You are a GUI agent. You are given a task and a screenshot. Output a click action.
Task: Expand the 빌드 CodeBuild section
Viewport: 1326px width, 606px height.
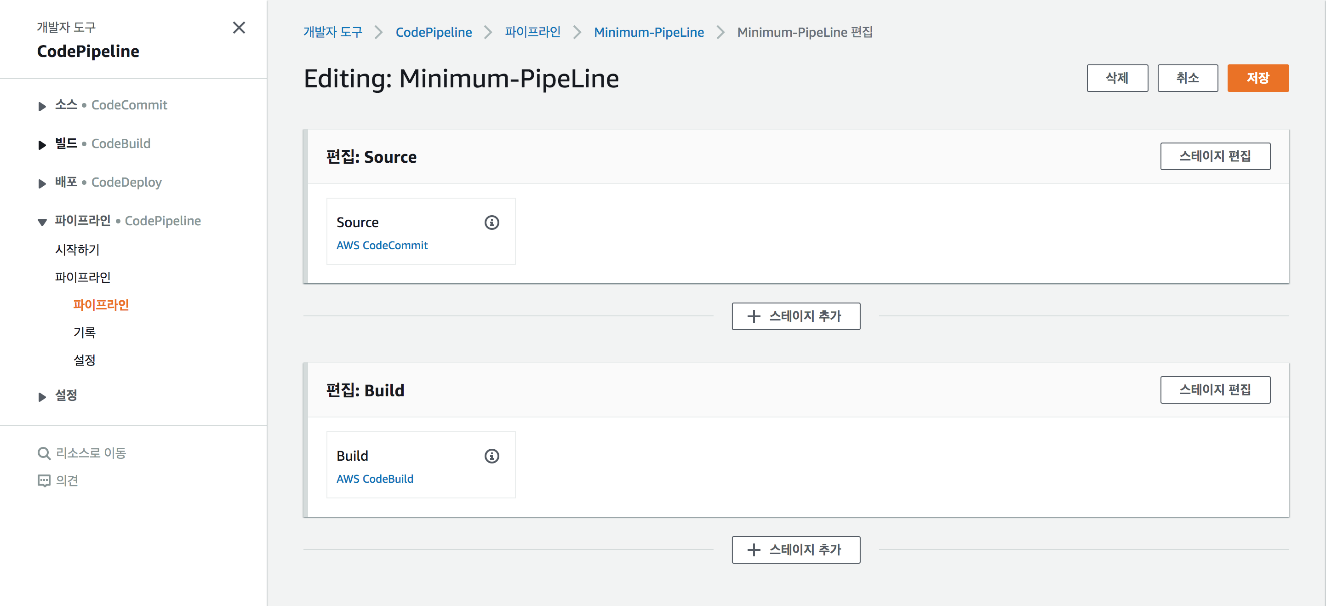(x=42, y=145)
